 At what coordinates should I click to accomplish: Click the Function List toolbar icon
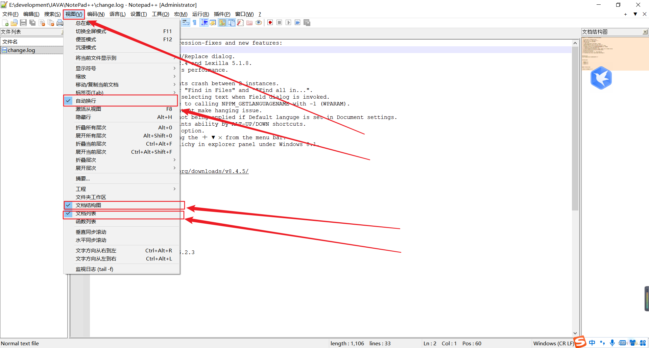click(240, 23)
